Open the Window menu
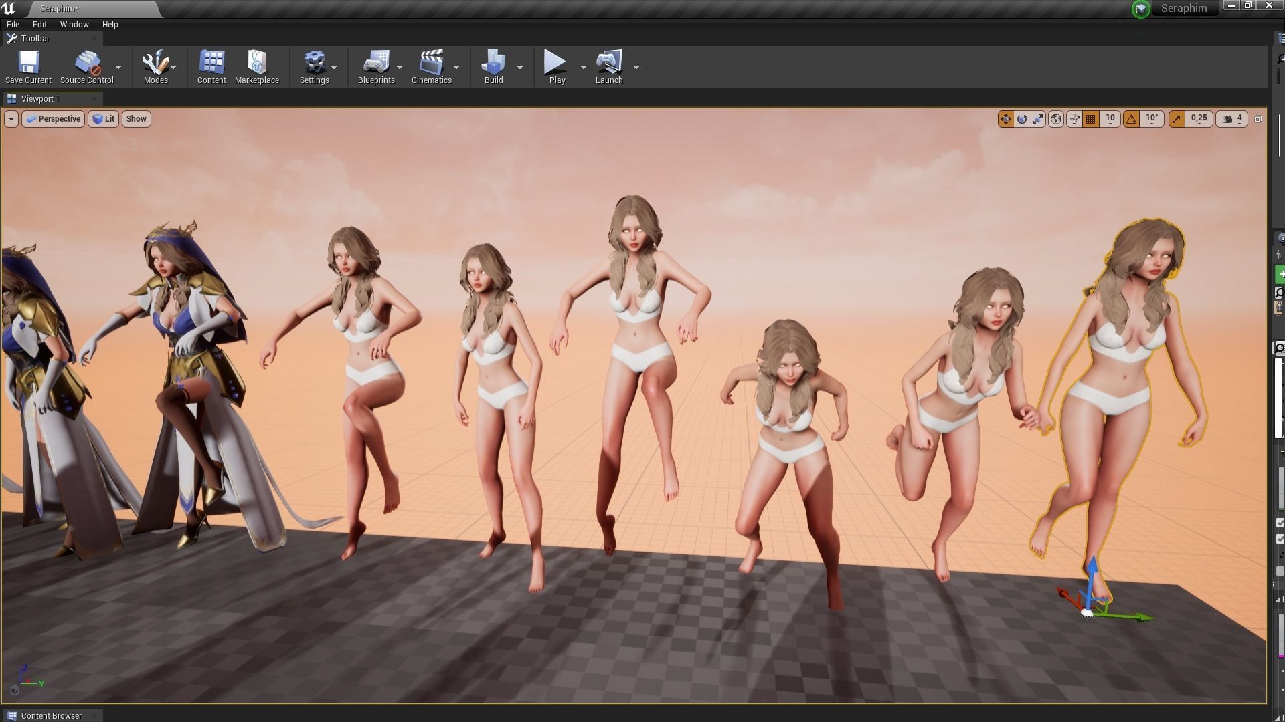Screen dimensions: 1285x722 [74, 24]
